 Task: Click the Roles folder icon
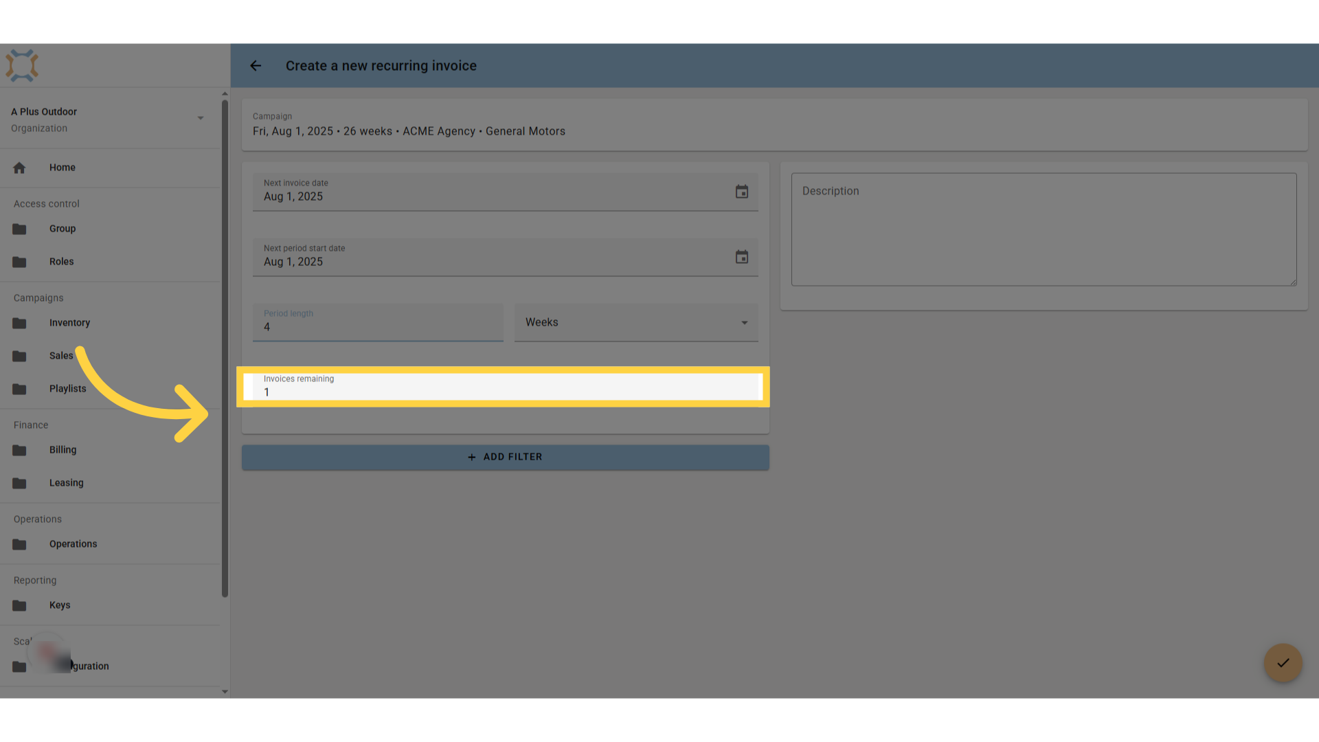pos(19,262)
